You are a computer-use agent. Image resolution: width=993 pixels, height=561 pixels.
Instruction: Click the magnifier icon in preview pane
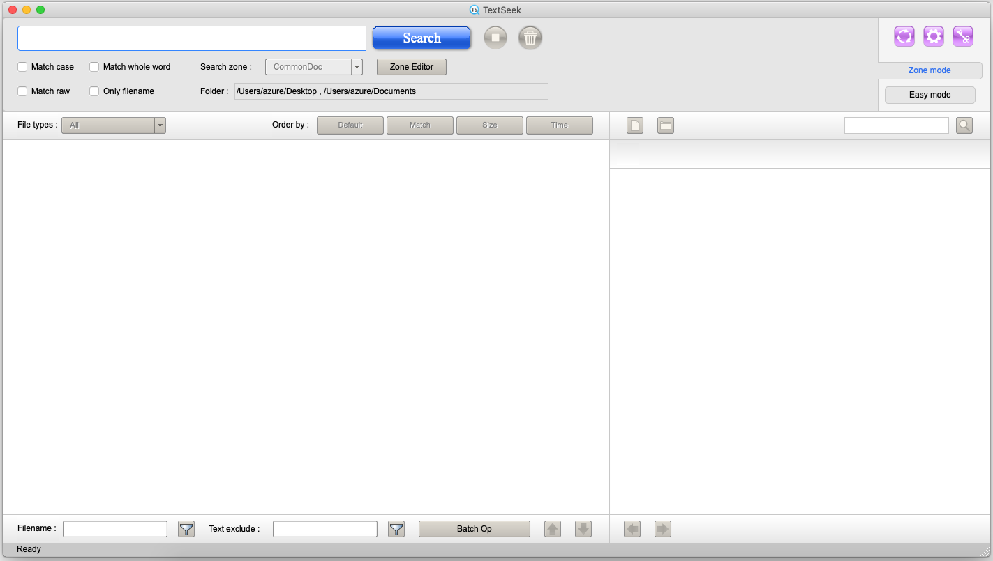coord(964,125)
